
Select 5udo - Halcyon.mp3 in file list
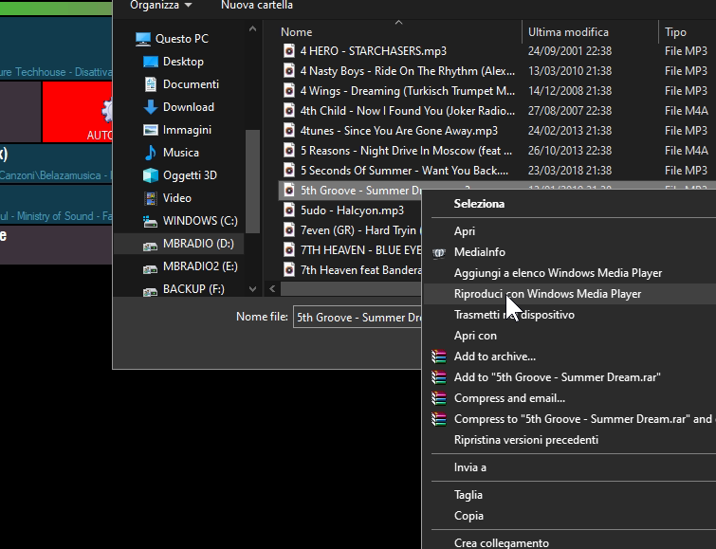[352, 210]
